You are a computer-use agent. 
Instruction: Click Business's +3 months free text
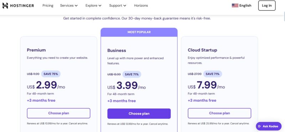tap(121, 101)
